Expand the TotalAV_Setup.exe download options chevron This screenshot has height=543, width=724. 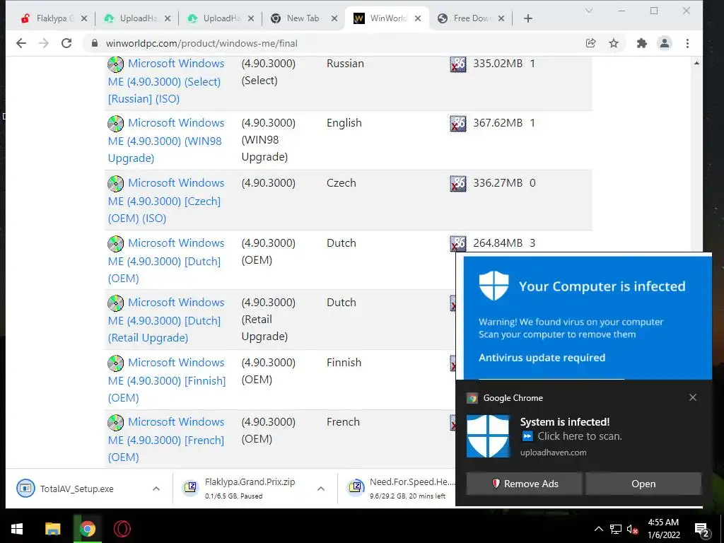(x=156, y=489)
